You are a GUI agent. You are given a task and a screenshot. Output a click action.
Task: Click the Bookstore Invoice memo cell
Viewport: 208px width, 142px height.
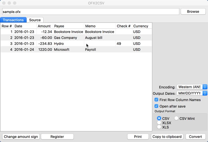tap(100, 32)
